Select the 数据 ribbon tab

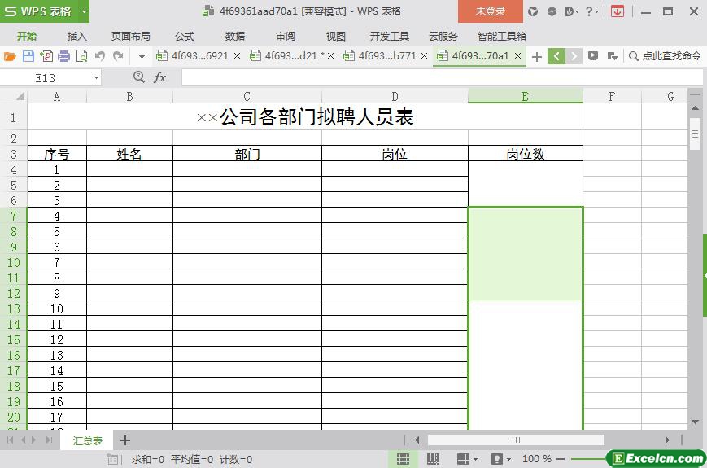[235, 36]
